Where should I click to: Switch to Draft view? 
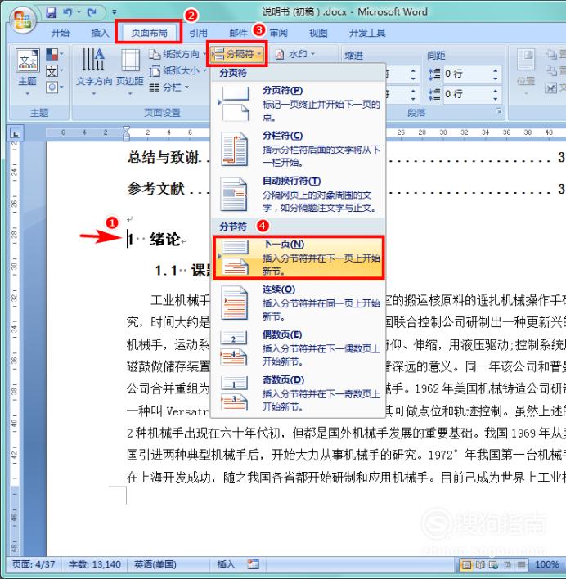521,564
